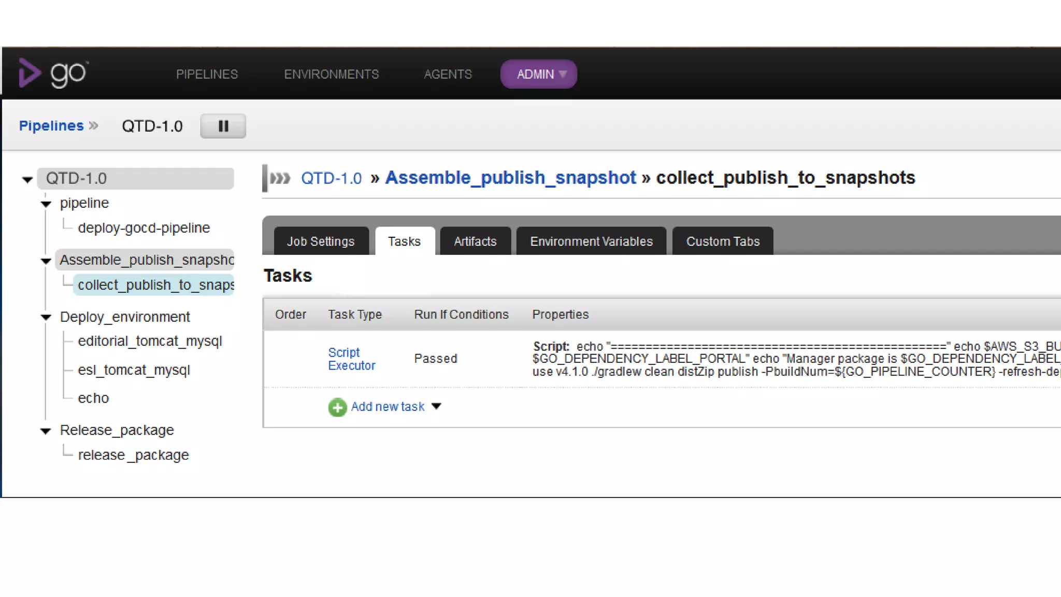Select the editorial_tomcat_mysql job in tree
Image resolution: width=1061 pixels, height=597 pixels.
click(x=150, y=341)
